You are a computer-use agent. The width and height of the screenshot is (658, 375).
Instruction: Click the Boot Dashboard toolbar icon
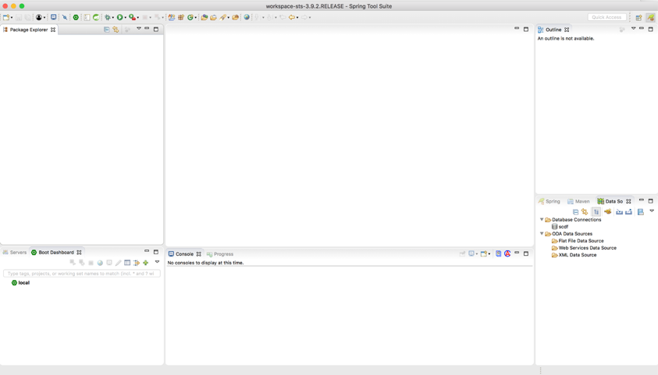coord(76,17)
